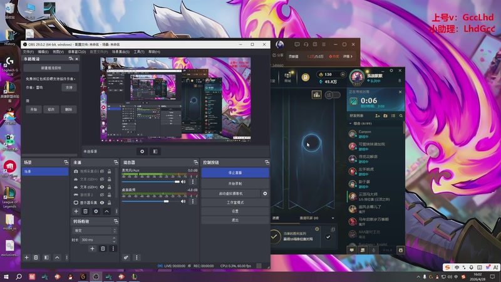Open the 桌面音频 channel three-dot options

pyautogui.click(x=193, y=201)
